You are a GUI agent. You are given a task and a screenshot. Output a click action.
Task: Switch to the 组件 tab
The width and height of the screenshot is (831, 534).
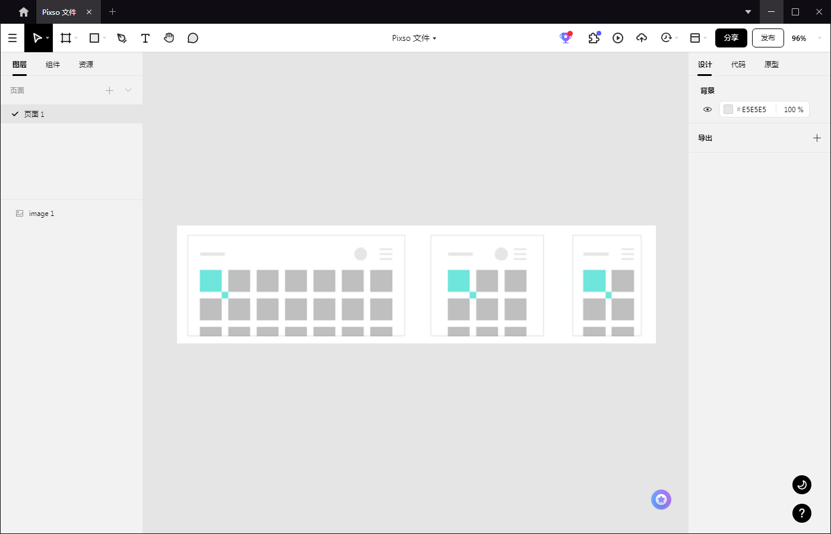[53, 64]
